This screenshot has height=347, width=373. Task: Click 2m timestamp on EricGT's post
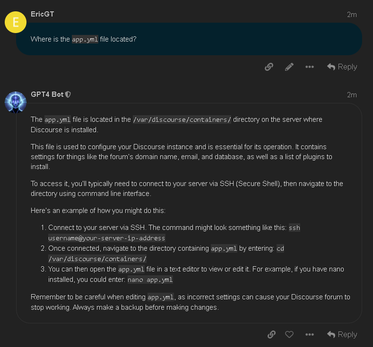tap(352, 15)
